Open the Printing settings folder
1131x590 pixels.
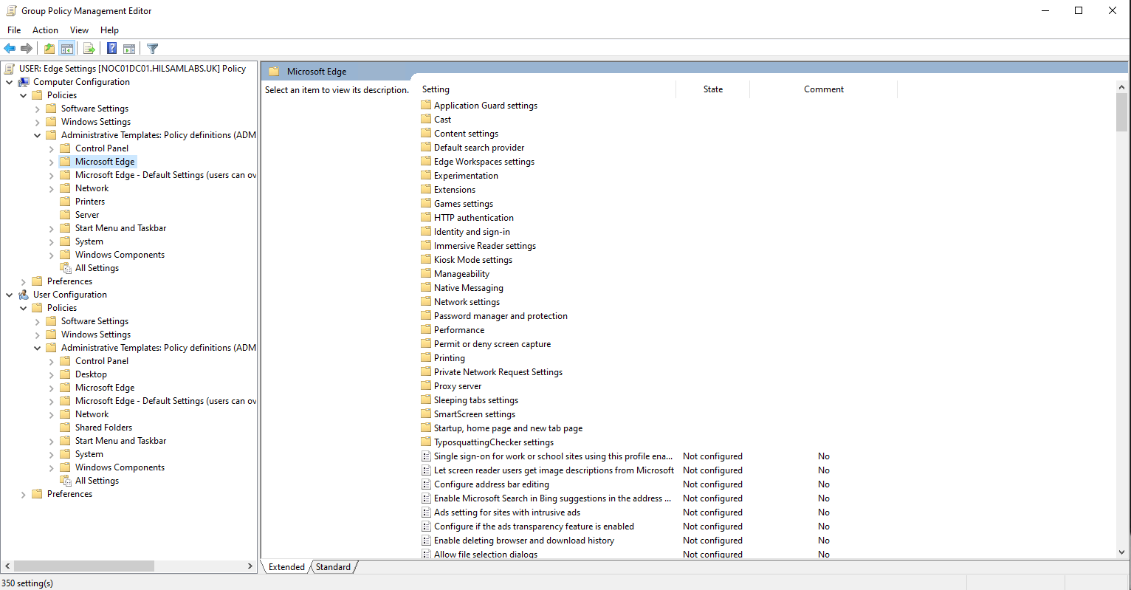448,357
